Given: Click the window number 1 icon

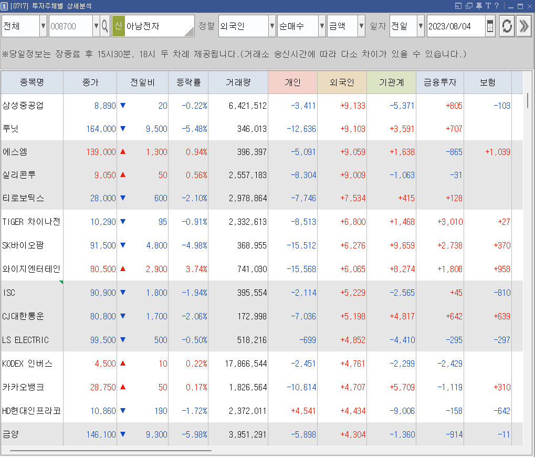Looking at the screenshot, I should (x=4, y=6).
